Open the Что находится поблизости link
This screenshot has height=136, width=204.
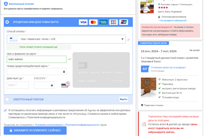pos(172,21)
